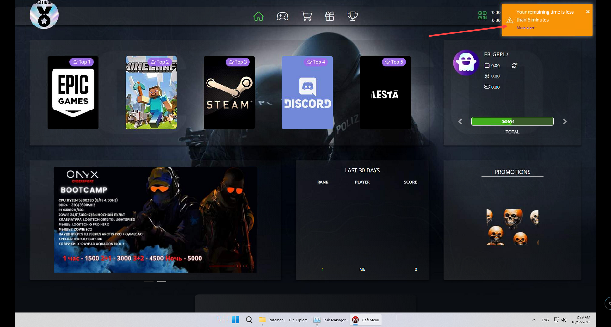Viewport: 611px width, 327px height.
Task: Launch Steam from the Top 3 tile
Action: pyautogui.click(x=229, y=93)
